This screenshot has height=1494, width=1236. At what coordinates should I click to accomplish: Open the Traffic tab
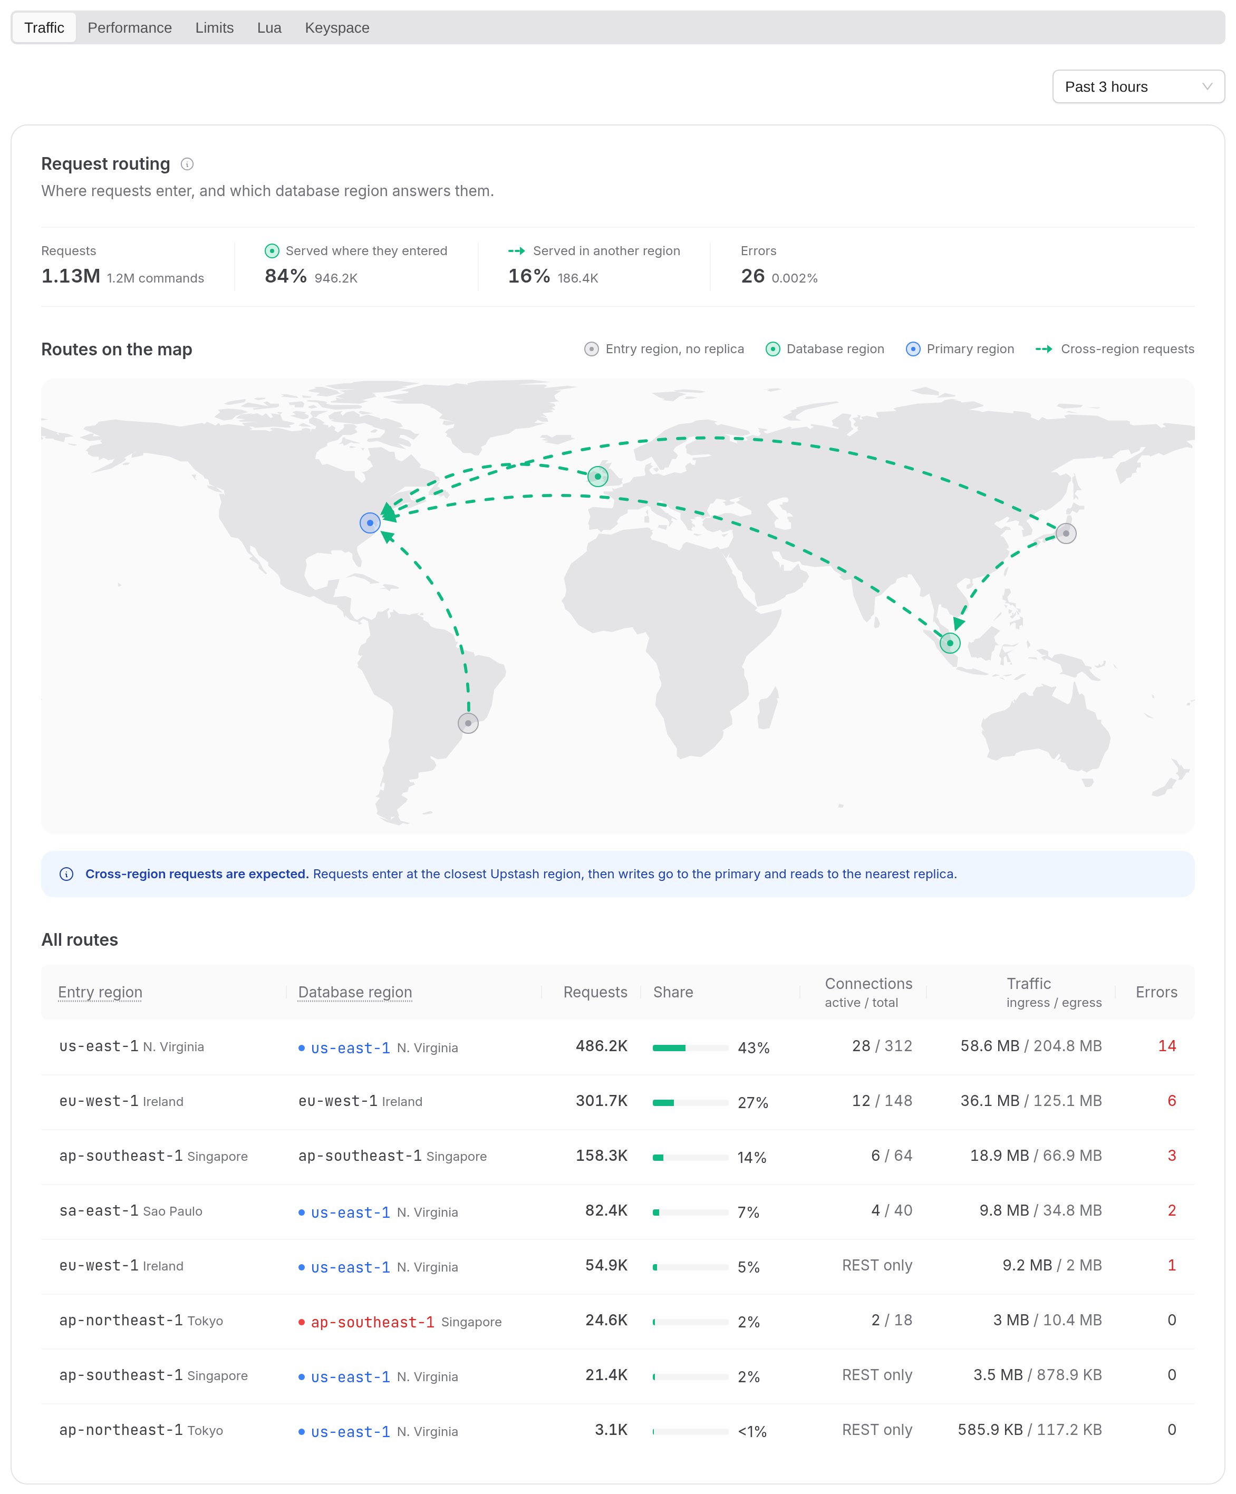(44, 28)
